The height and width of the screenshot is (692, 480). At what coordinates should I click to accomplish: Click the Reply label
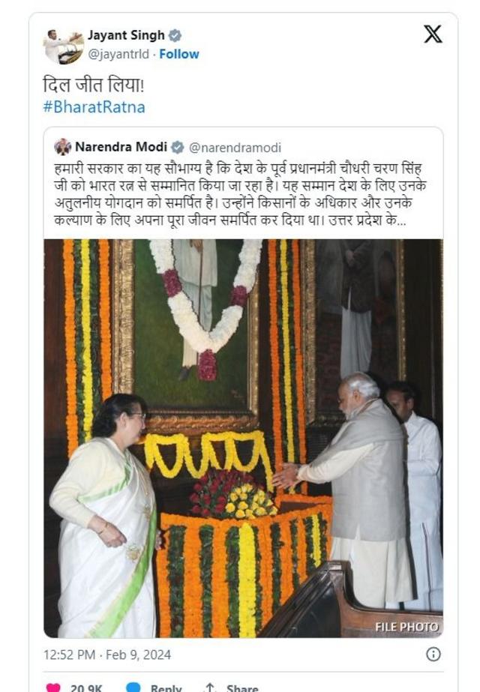[x=166, y=688]
